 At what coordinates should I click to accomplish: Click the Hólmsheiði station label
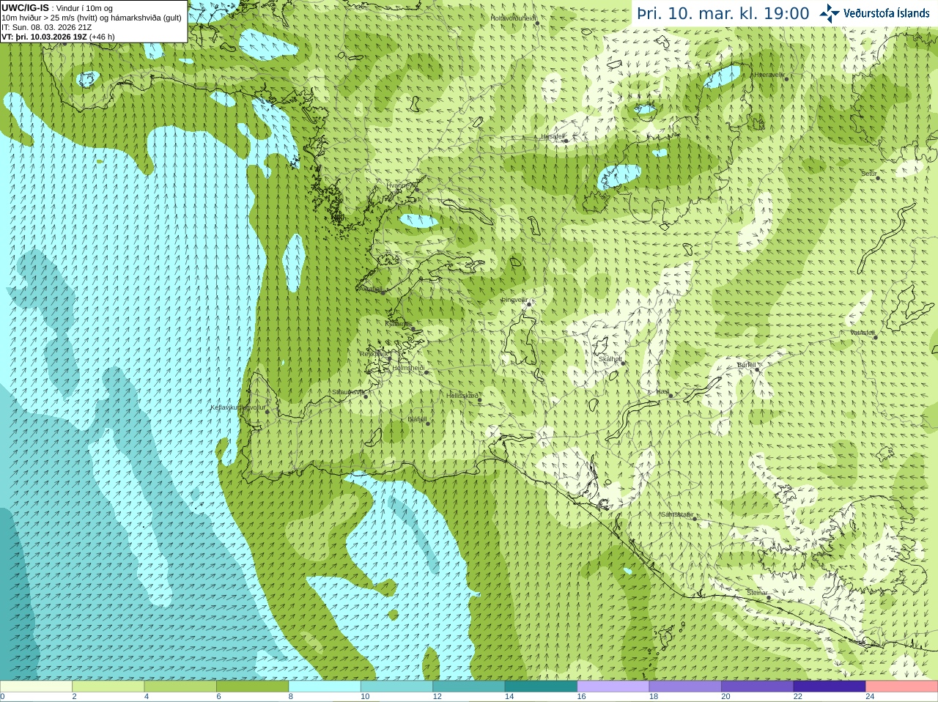(x=409, y=368)
